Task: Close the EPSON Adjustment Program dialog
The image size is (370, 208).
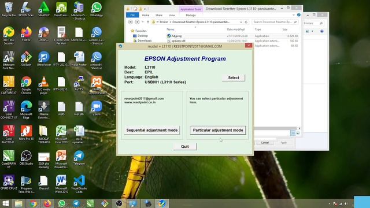Action: (249, 46)
